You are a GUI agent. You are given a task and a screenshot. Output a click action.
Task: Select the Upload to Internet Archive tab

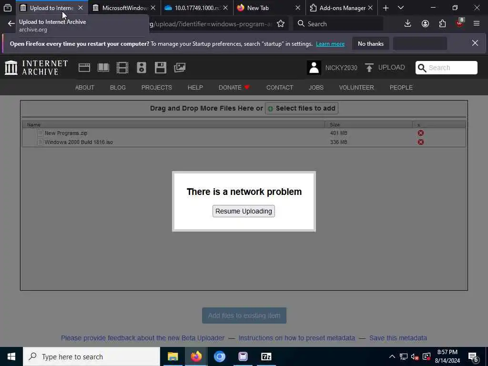(x=51, y=8)
